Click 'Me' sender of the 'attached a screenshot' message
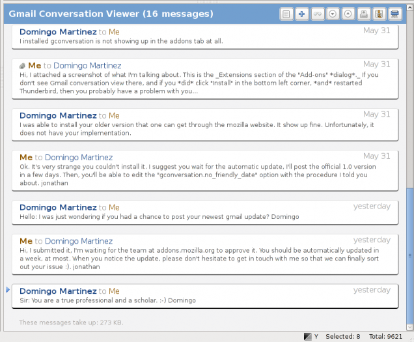The height and width of the screenshot is (342, 414). click(34, 66)
